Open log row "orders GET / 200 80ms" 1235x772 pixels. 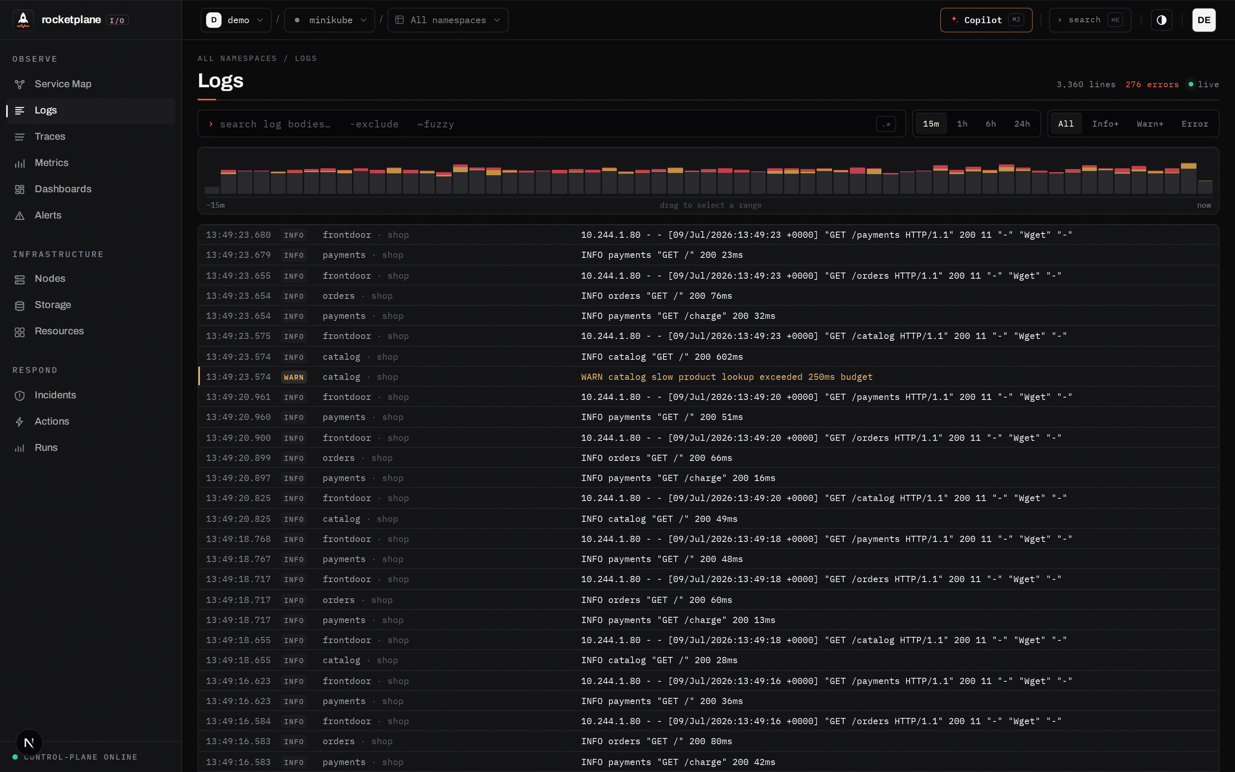click(x=708, y=742)
